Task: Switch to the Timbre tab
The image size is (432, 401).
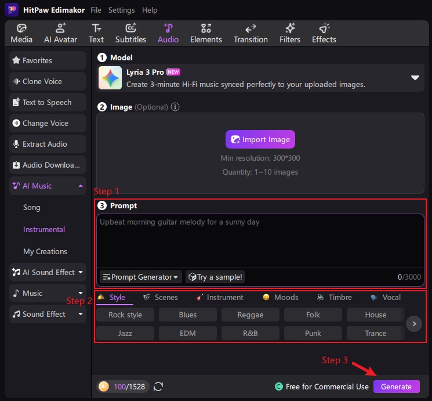Action: coord(334,297)
